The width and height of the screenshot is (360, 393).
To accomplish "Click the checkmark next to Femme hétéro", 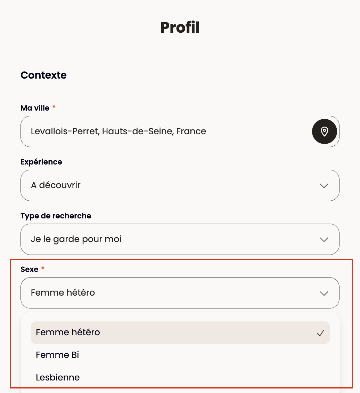I will coord(320,333).
